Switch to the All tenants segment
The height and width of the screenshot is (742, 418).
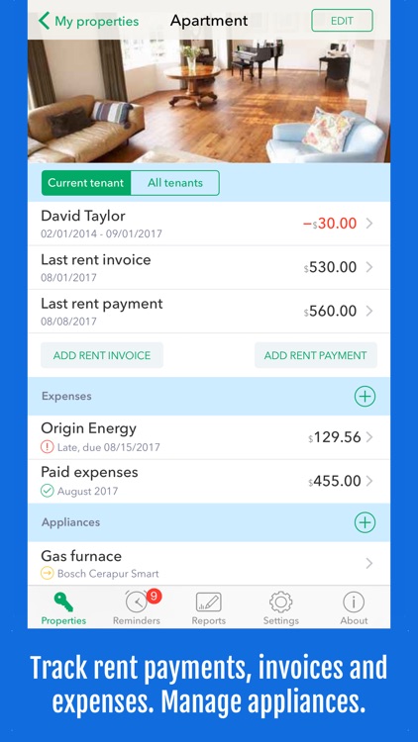(175, 183)
